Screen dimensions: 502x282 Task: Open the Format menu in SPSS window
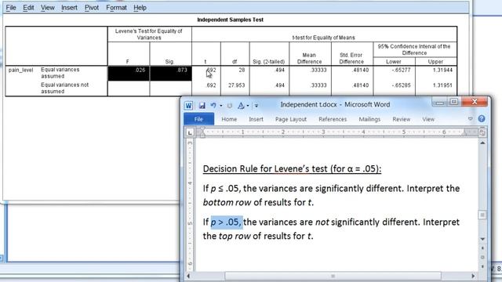(x=116, y=7)
